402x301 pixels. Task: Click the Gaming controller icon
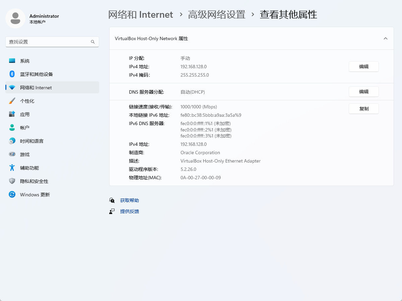coord(12,155)
